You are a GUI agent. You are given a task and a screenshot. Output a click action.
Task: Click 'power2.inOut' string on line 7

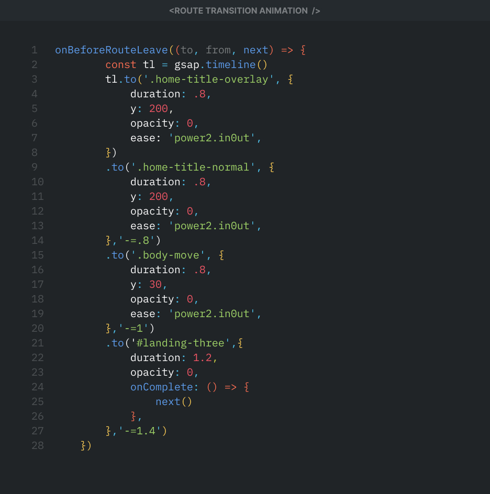[x=211, y=138]
